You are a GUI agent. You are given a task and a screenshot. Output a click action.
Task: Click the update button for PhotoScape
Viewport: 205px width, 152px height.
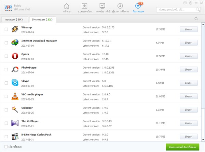[189, 70]
